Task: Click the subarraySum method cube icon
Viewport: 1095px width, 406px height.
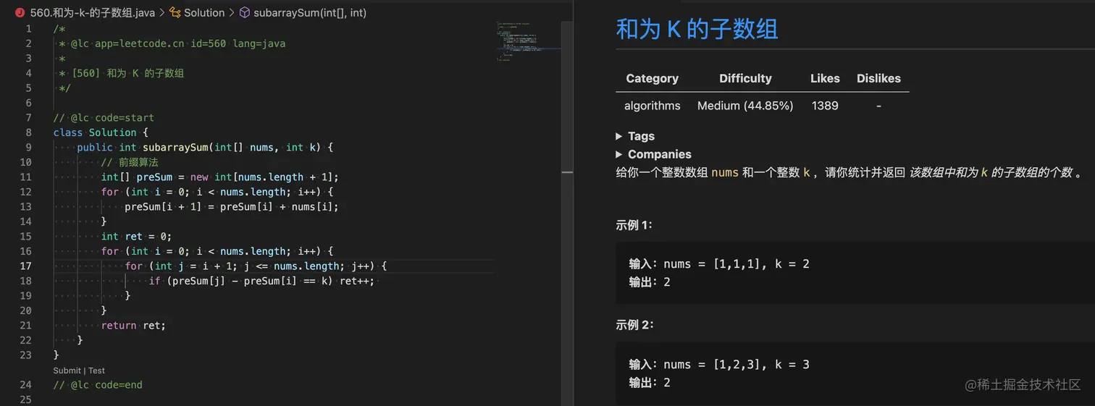Action: [x=244, y=12]
